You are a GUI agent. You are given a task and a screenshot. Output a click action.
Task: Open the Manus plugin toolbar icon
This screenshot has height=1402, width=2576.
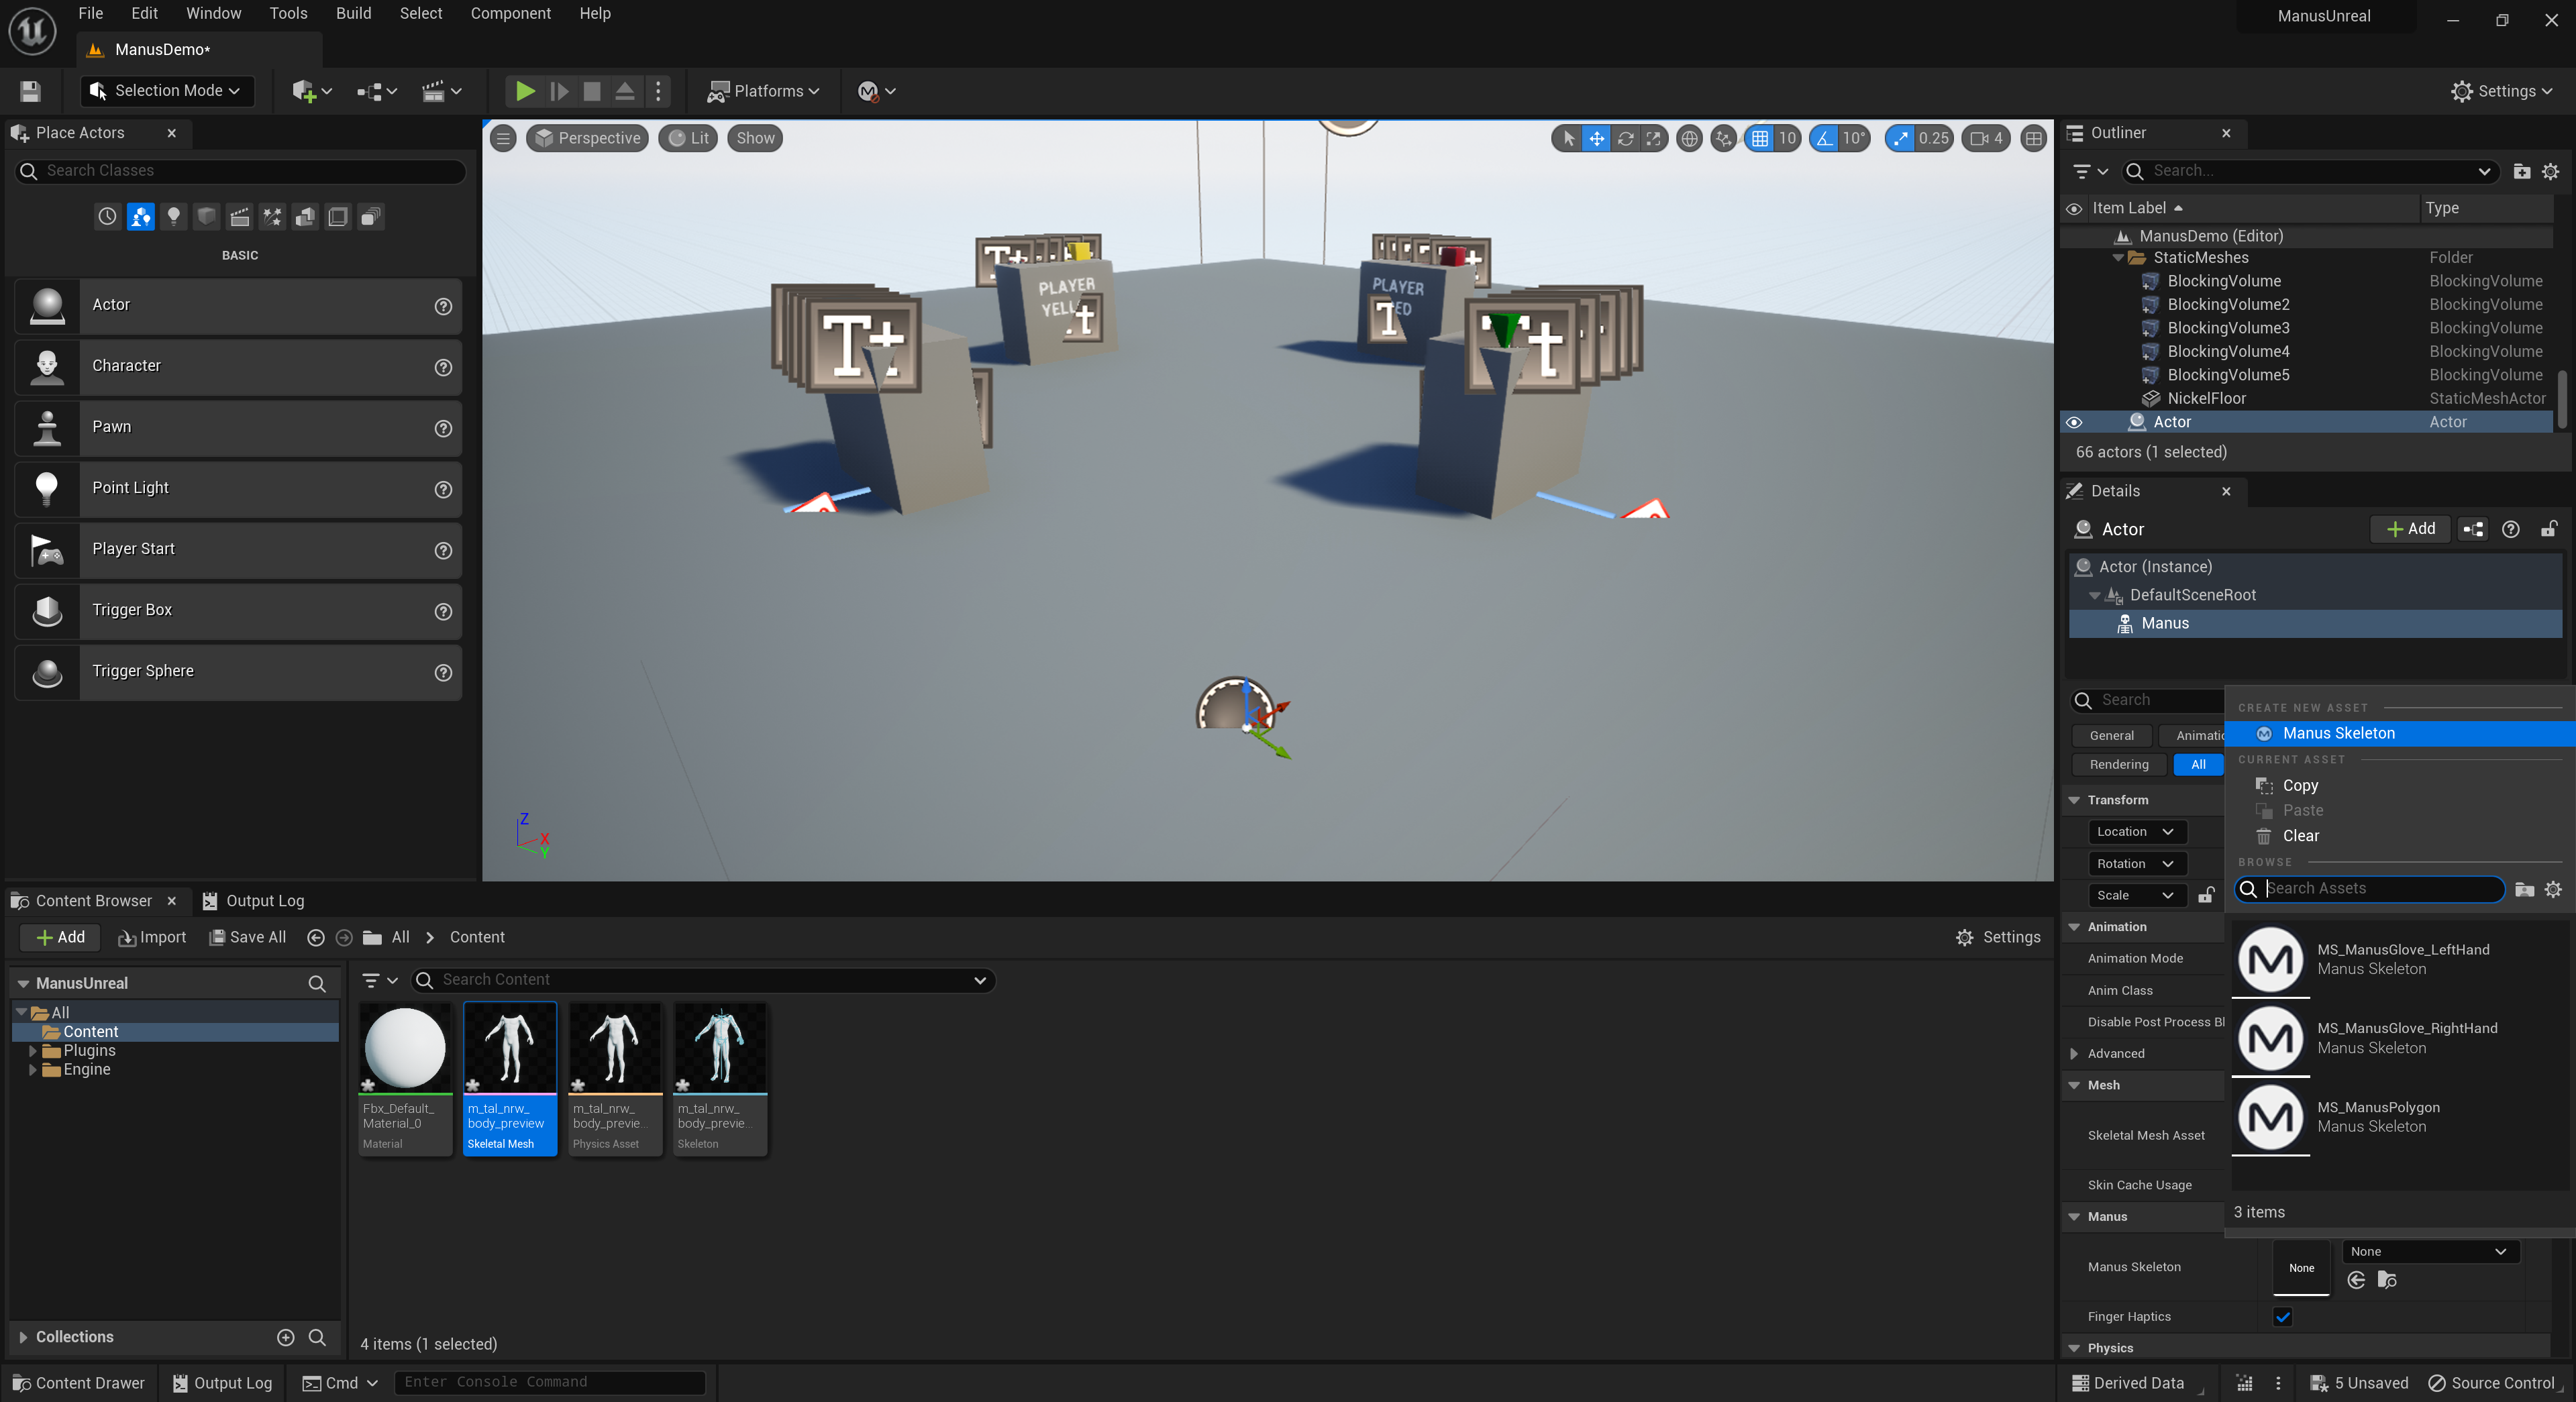coord(868,91)
